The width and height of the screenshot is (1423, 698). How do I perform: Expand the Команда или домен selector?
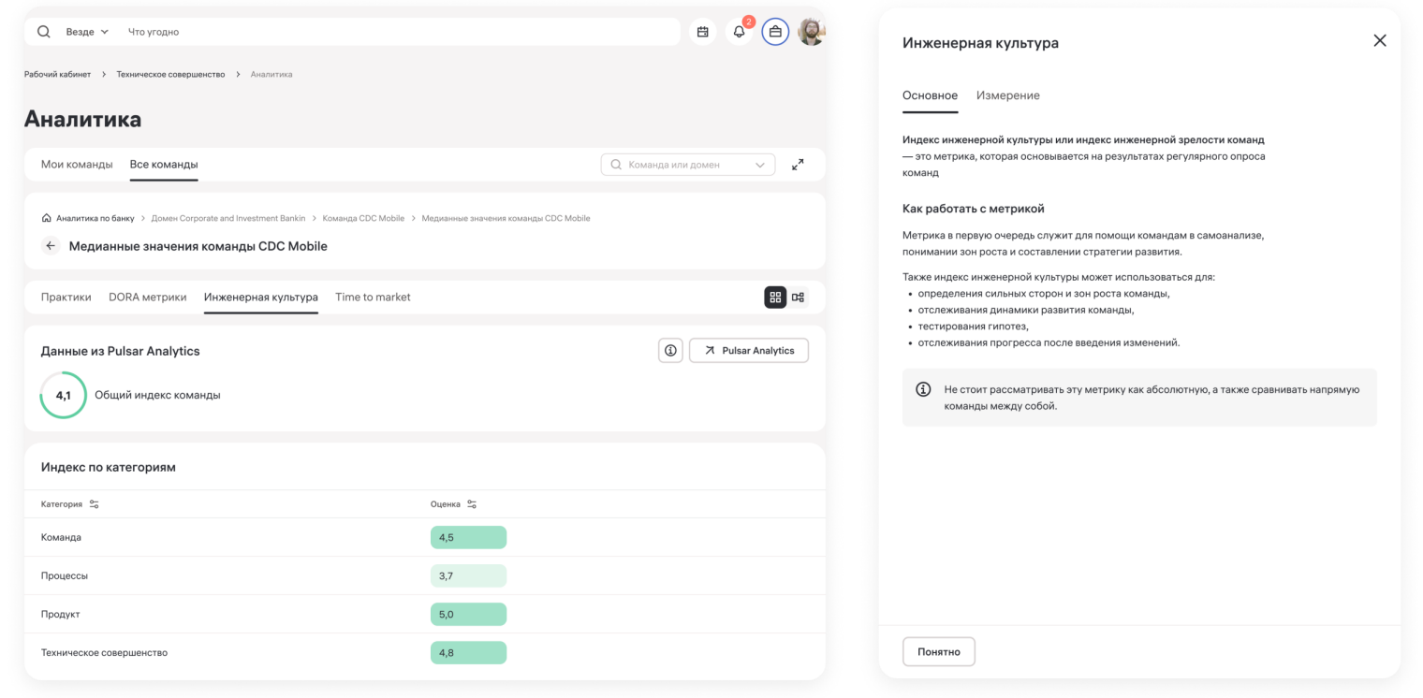click(x=760, y=164)
